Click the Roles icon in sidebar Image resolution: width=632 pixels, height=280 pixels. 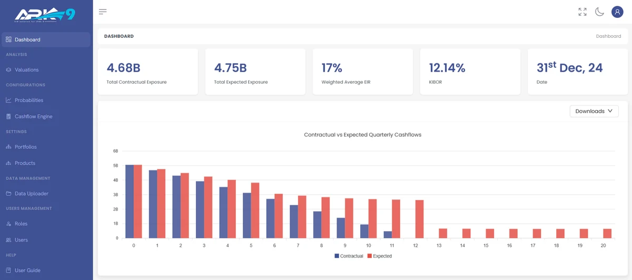(8, 224)
